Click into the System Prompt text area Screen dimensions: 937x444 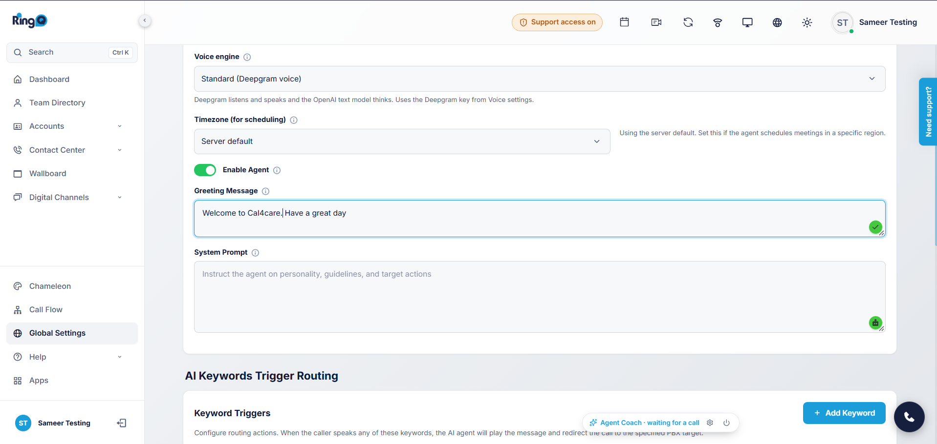tap(540, 297)
